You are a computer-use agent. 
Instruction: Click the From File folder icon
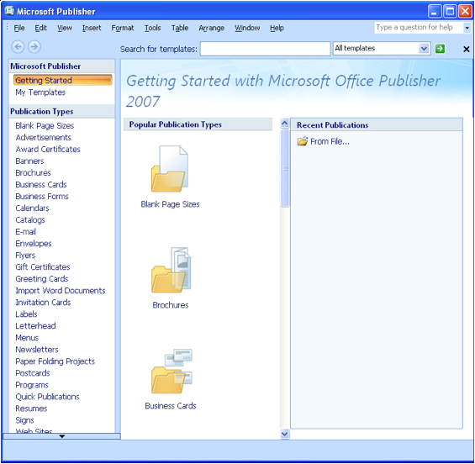(302, 141)
